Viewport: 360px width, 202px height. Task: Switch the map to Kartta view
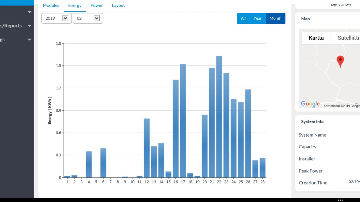pos(316,38)
